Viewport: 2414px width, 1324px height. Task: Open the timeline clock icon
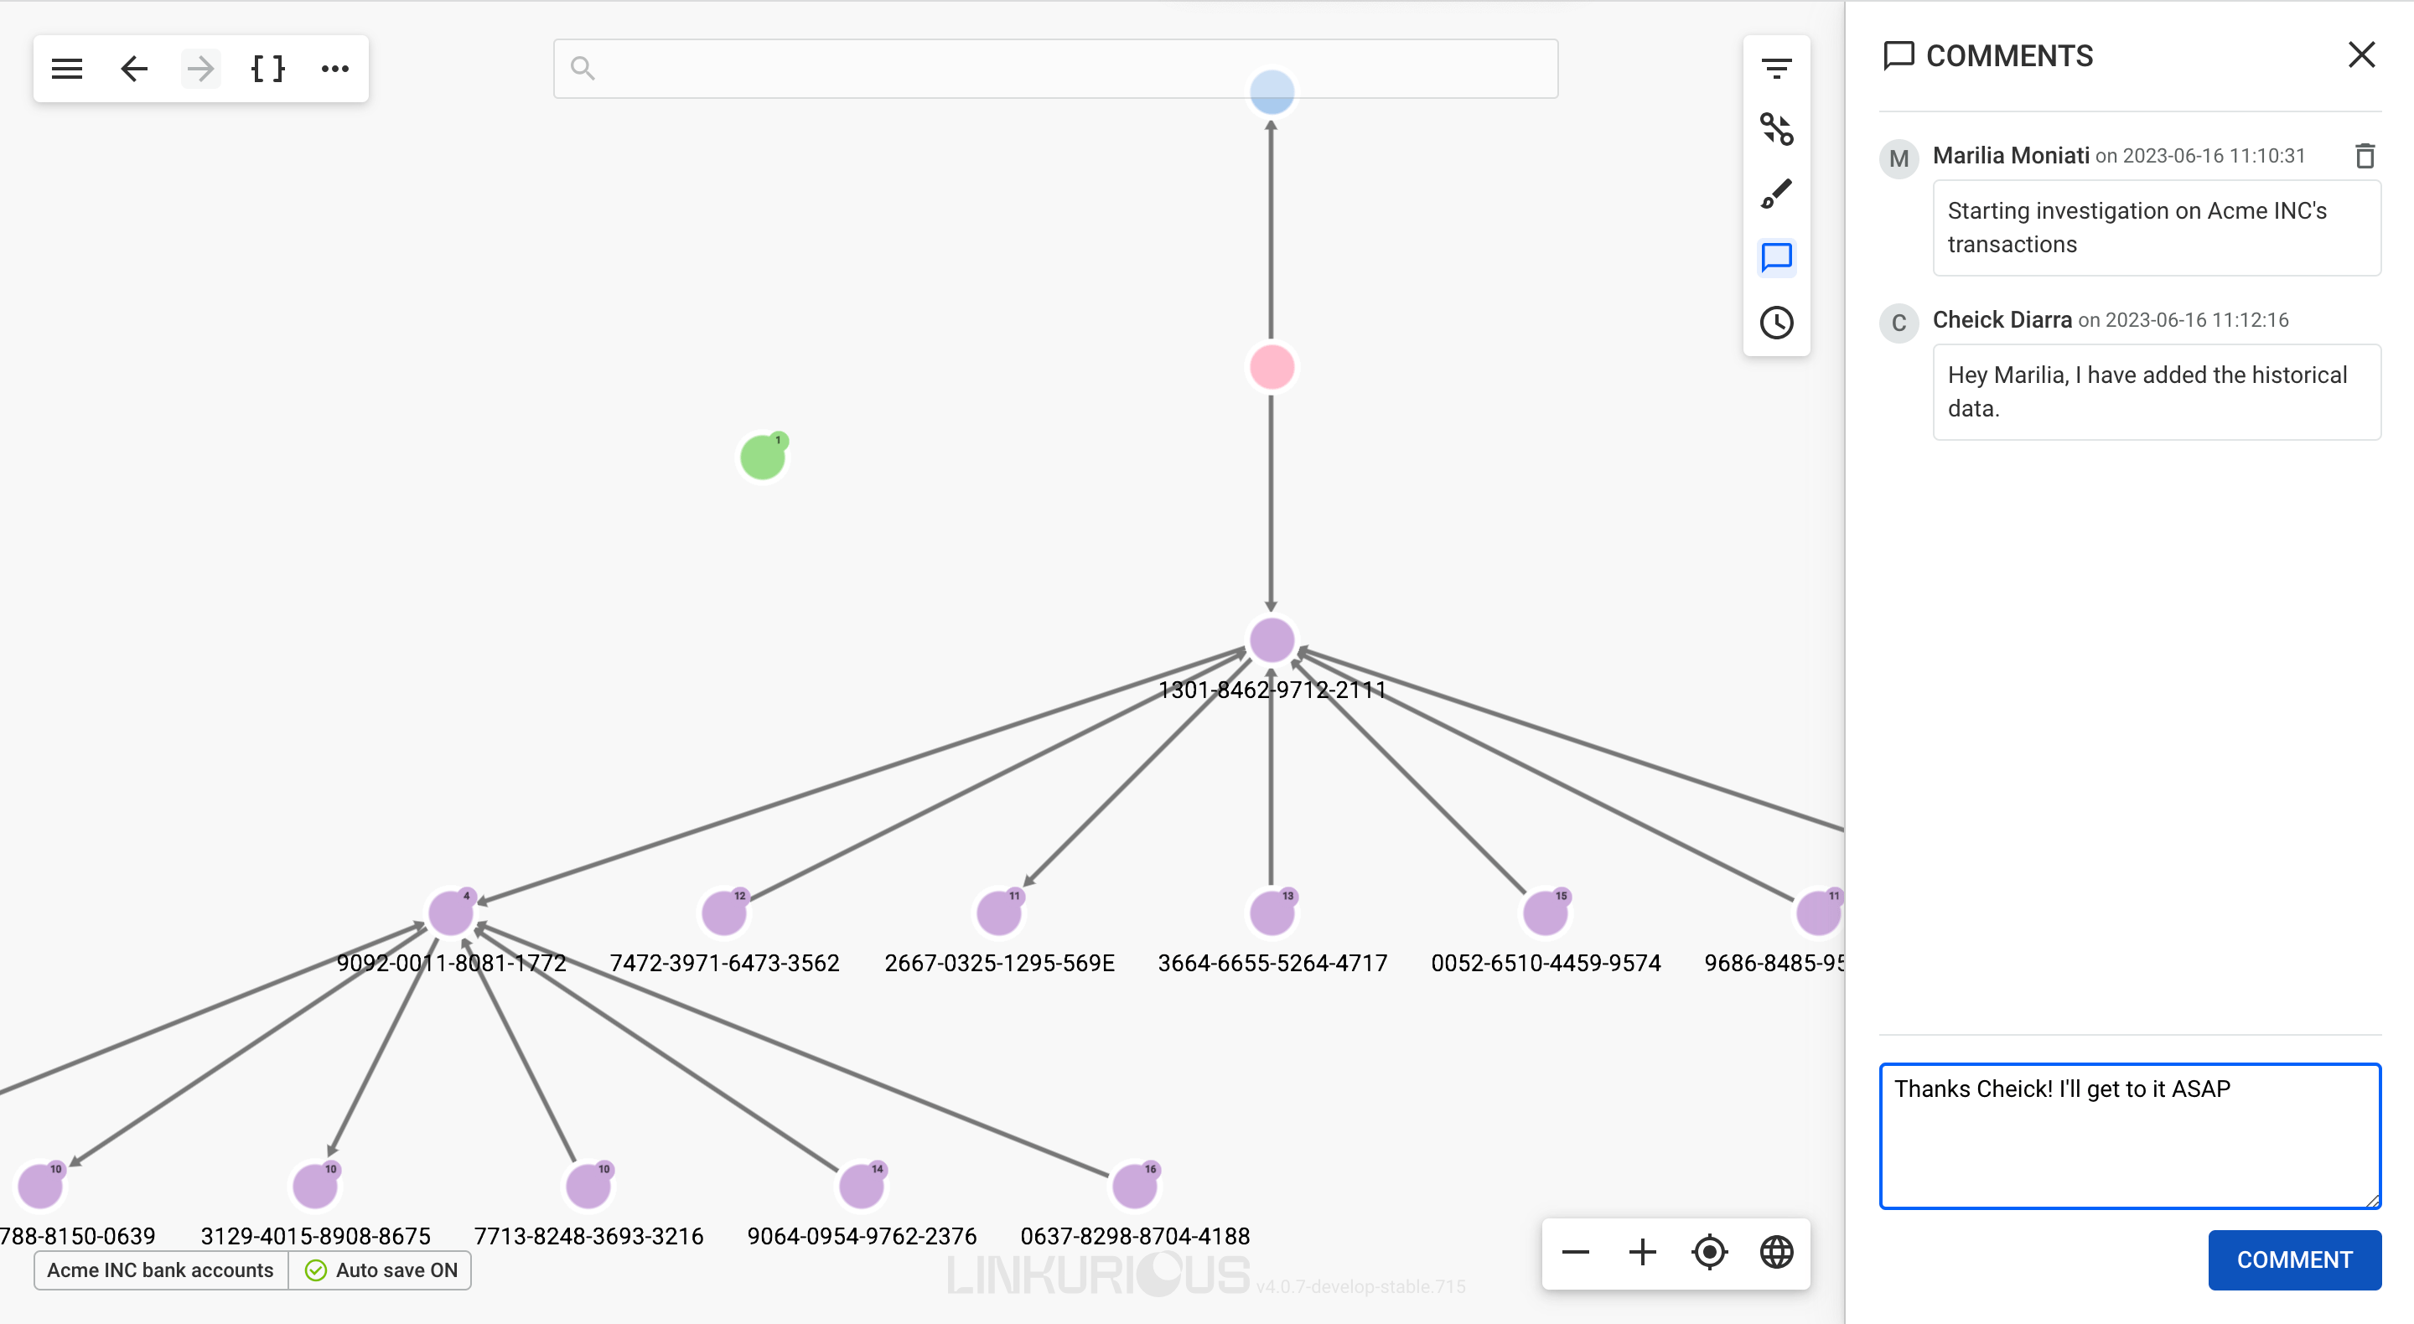[x=1776, y=323]
